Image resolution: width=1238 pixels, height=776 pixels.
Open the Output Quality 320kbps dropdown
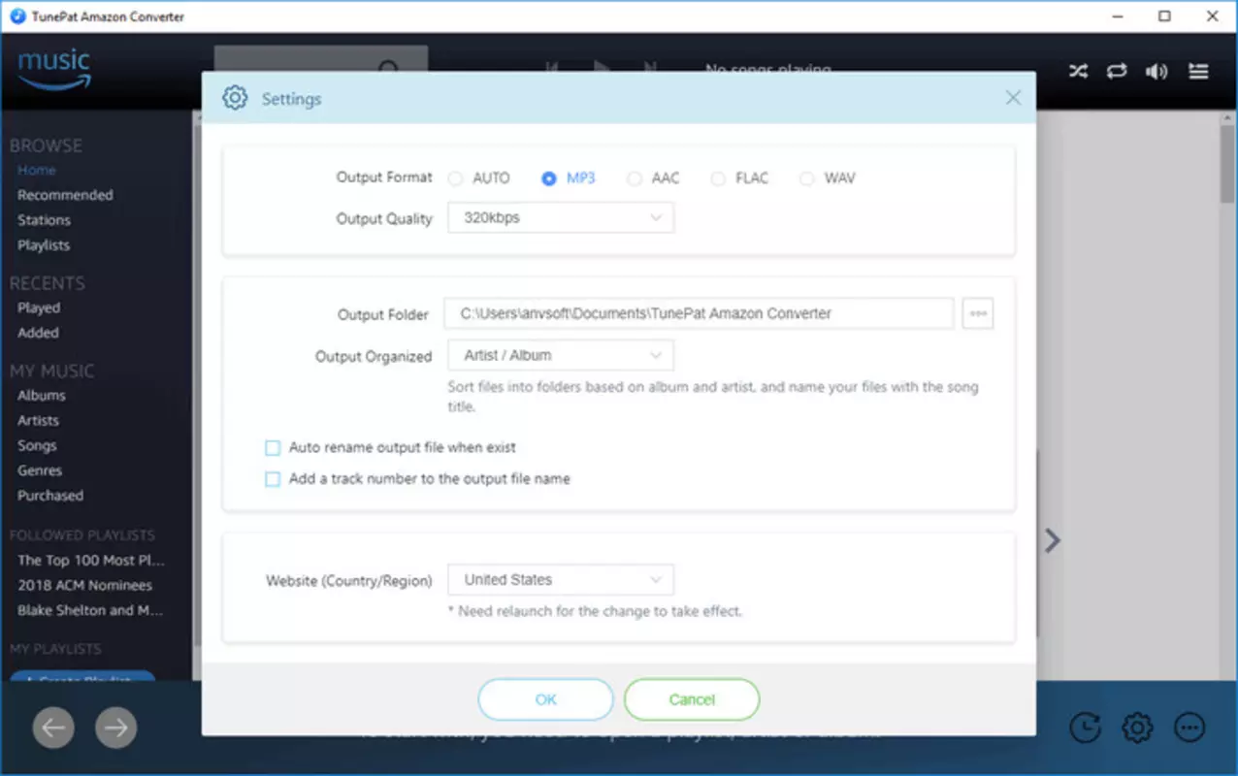561,218
